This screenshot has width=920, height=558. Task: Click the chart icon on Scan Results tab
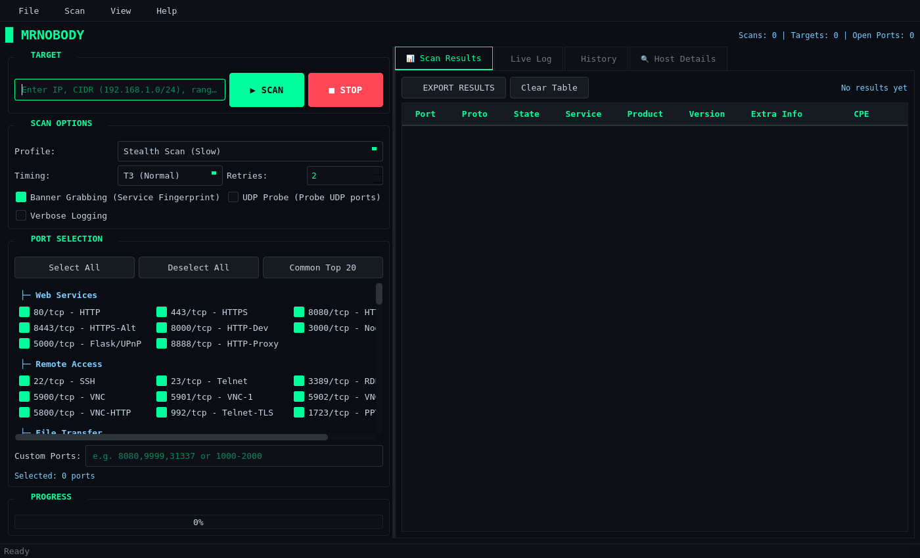[410, 58]
